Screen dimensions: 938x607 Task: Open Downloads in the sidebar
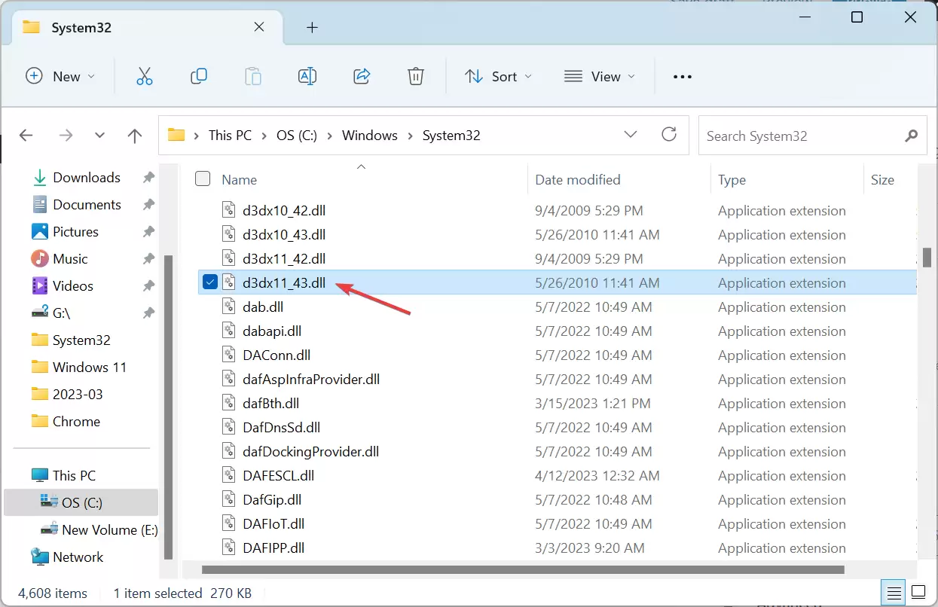(87, 178)
